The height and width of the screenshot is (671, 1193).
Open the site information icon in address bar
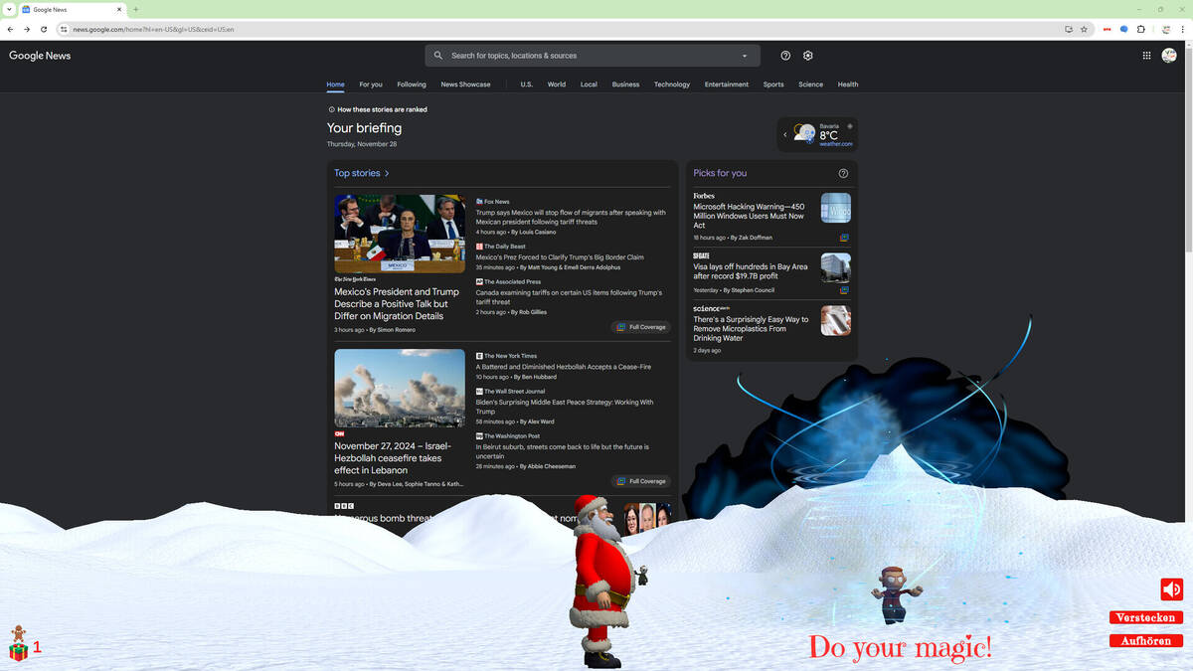(64, 29)
